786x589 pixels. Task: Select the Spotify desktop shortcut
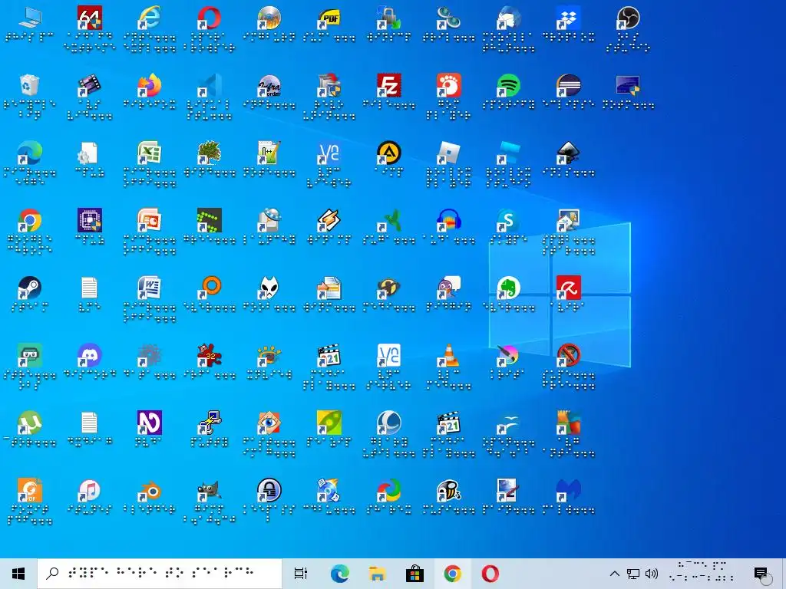[509, 86]
